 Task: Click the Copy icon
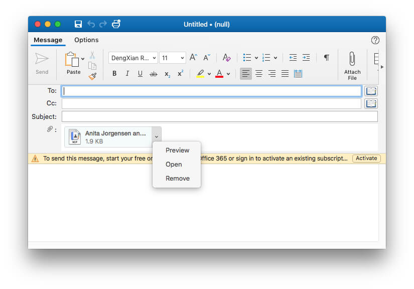point(92,66)
